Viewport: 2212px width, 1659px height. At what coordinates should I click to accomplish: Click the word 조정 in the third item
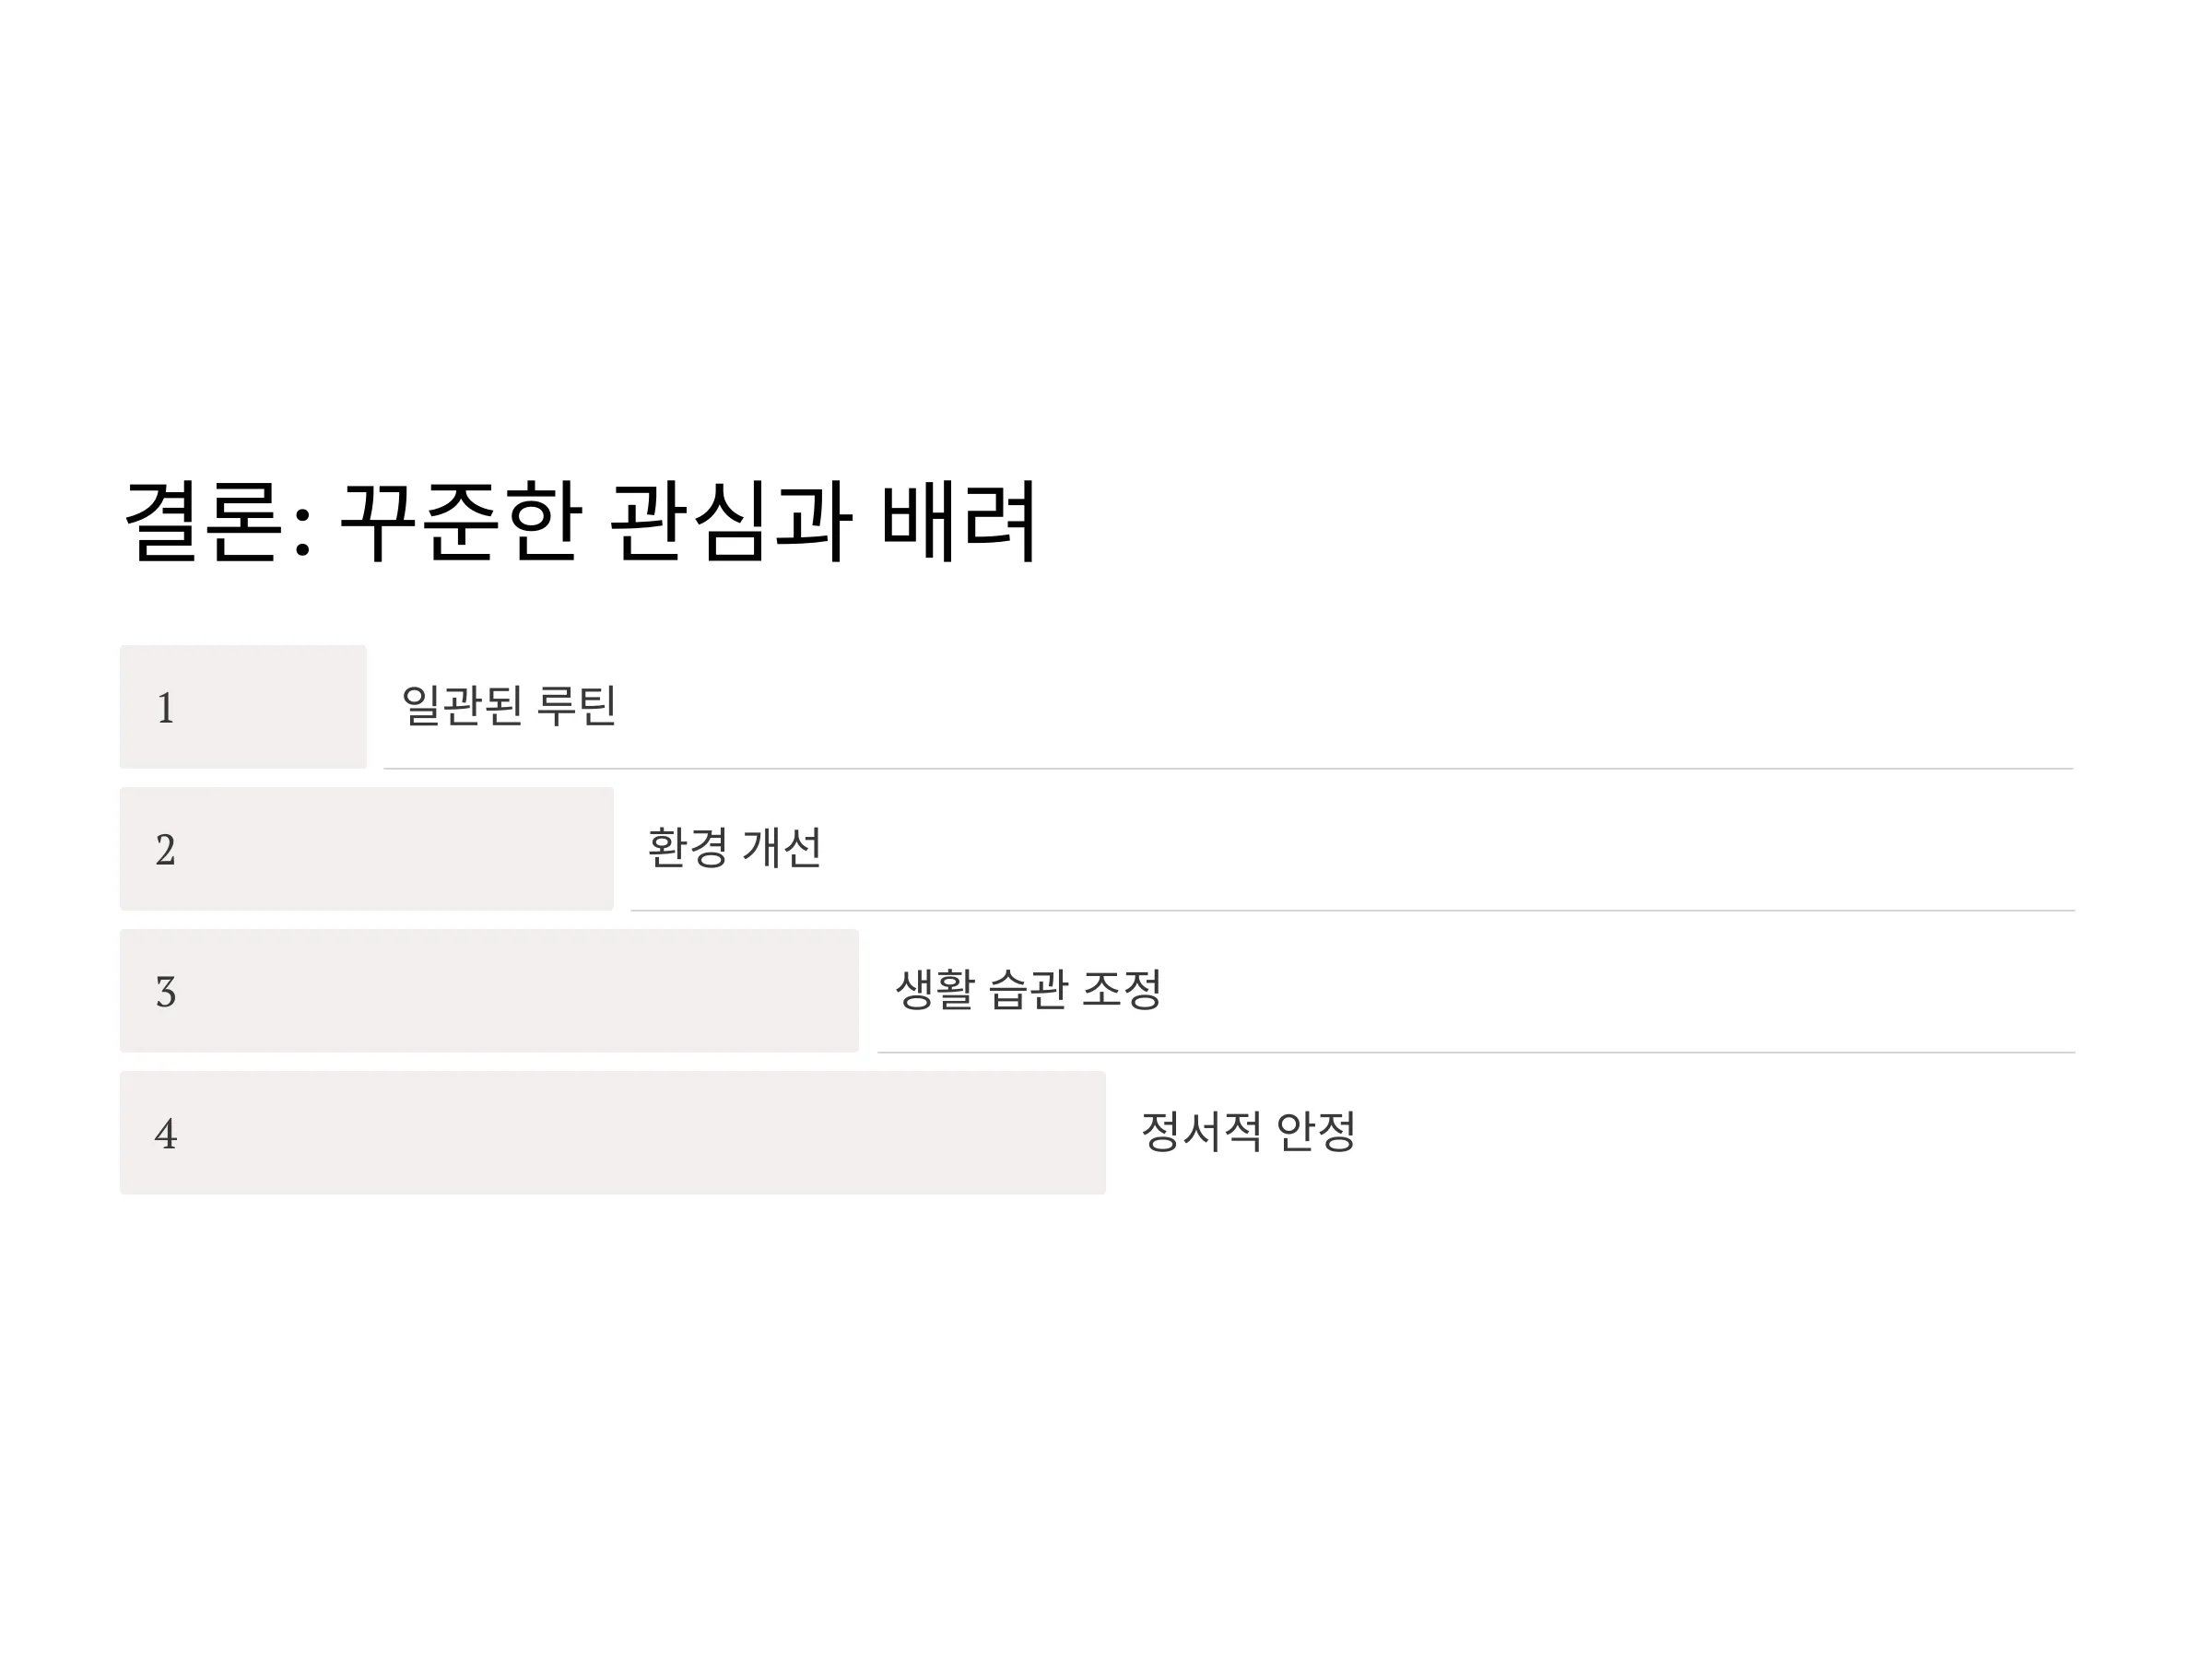tap(1122, 989)
